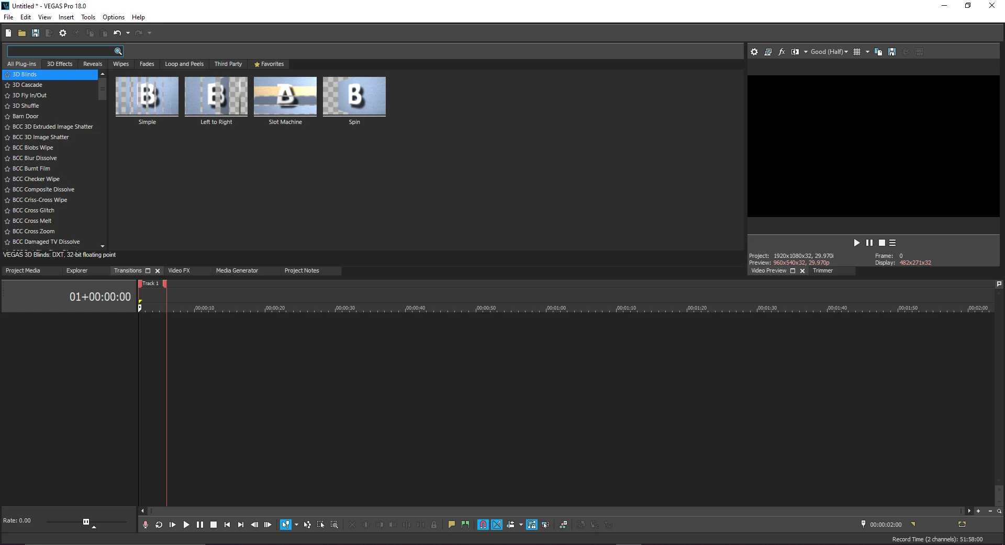Open Project Properties gear in main toolbar
The image size is (1005, 545).
[63, 33]
